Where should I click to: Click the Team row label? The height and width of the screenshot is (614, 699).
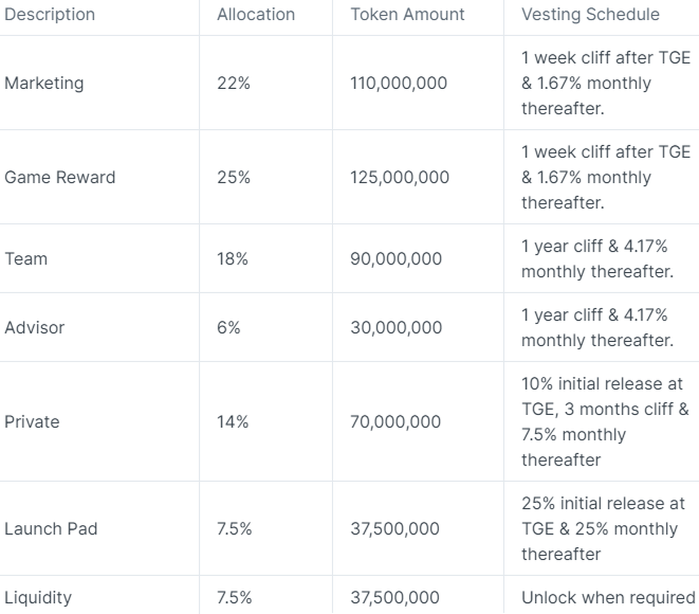click(x=26, y=259)
